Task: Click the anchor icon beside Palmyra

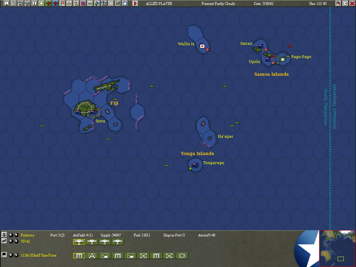Action: click(x=4, y=235)
